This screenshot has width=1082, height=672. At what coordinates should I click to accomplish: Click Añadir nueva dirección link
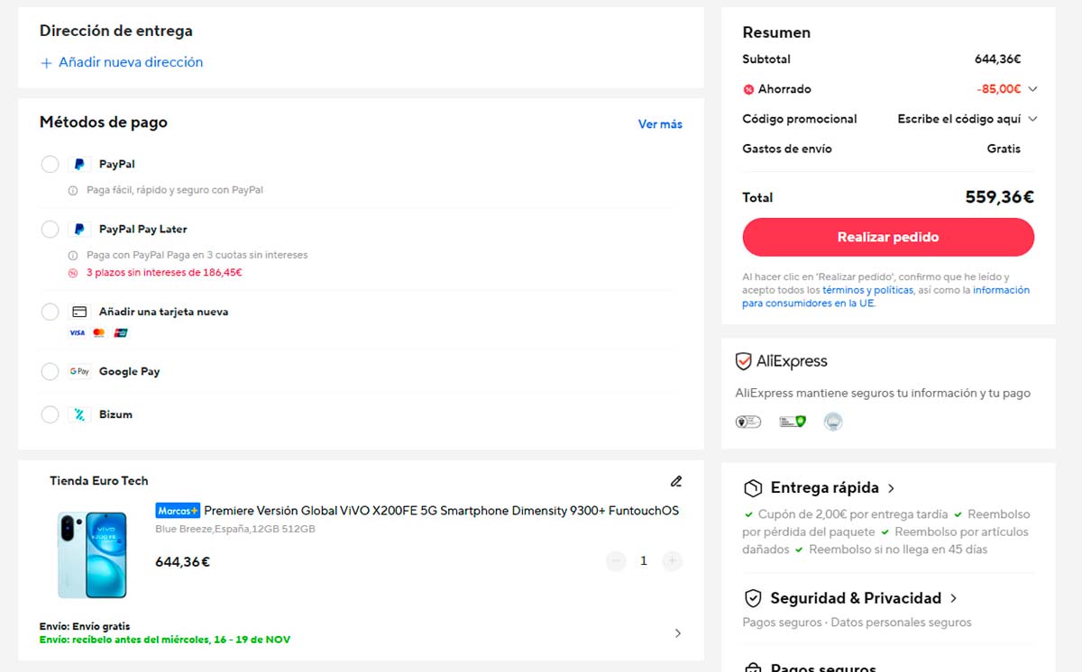coord(122,62)
